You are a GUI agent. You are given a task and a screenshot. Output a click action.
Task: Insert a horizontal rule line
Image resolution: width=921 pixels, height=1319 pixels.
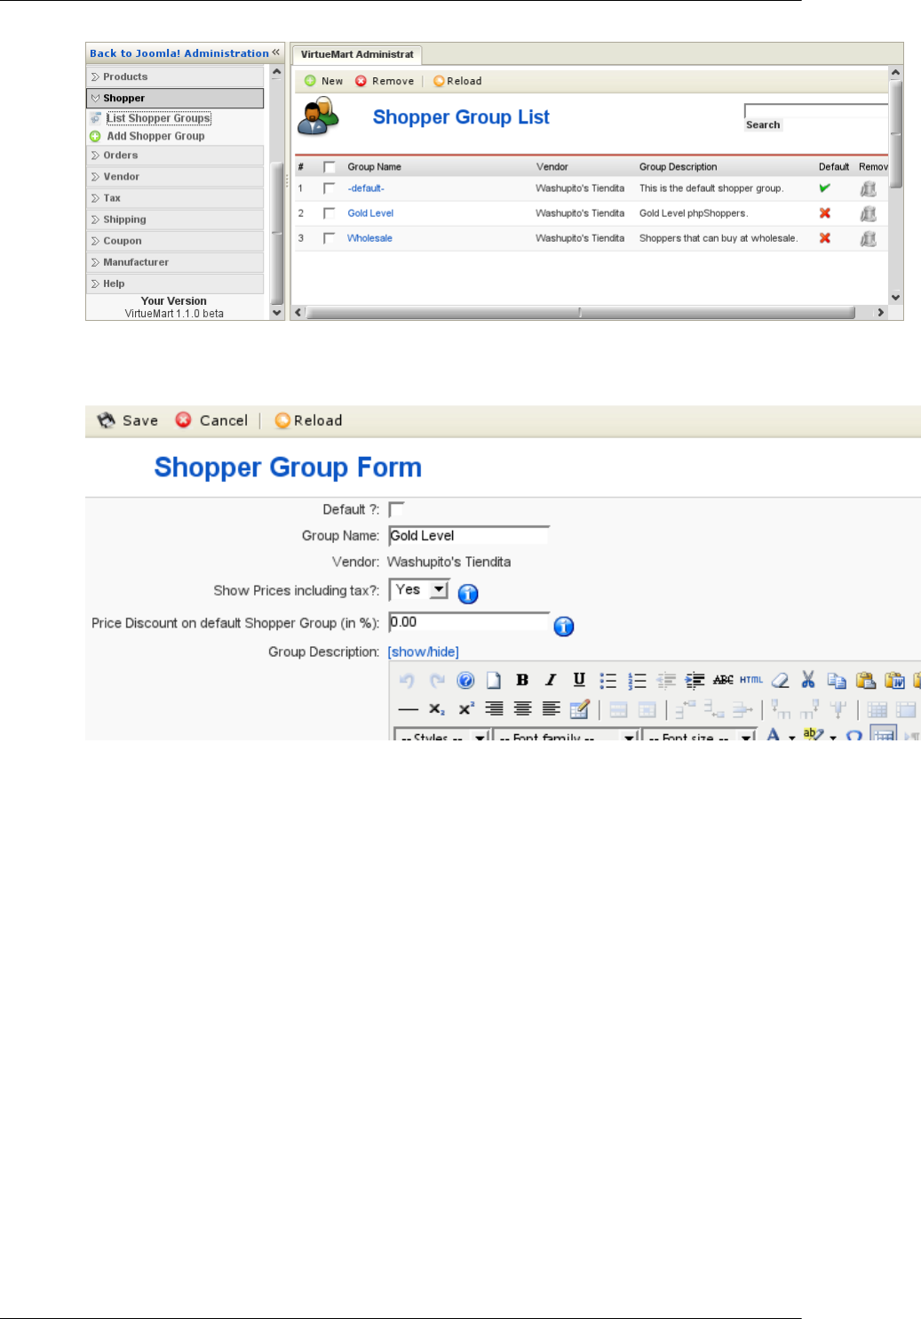pyautogui.click(x=408, y=709)
